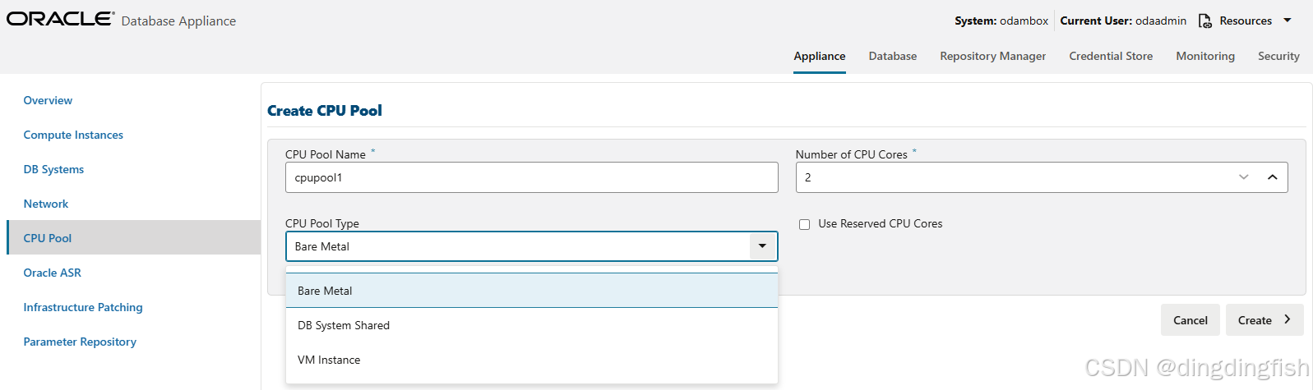The image size is (1313, 390).
Task: Decrease CPU cores with down chevron
Action: point(1244,177)
